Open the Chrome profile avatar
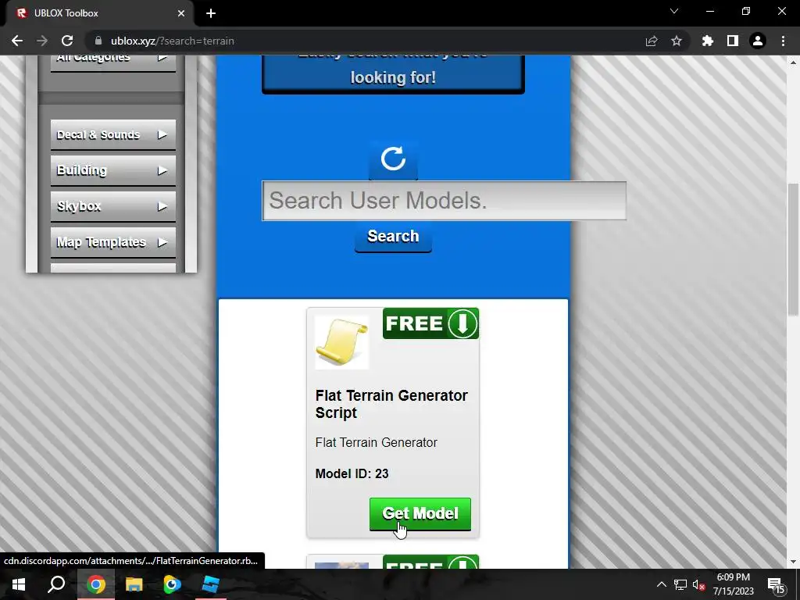The image size is (800, 600). [758, 41]
